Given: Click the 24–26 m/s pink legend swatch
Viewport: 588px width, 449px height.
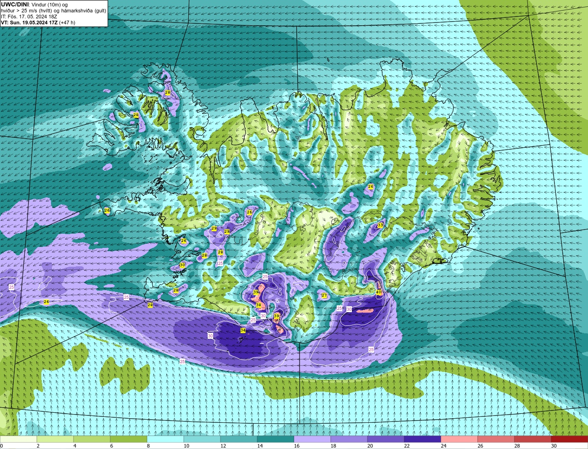Looking at the screenshot, I should point(459,439).
